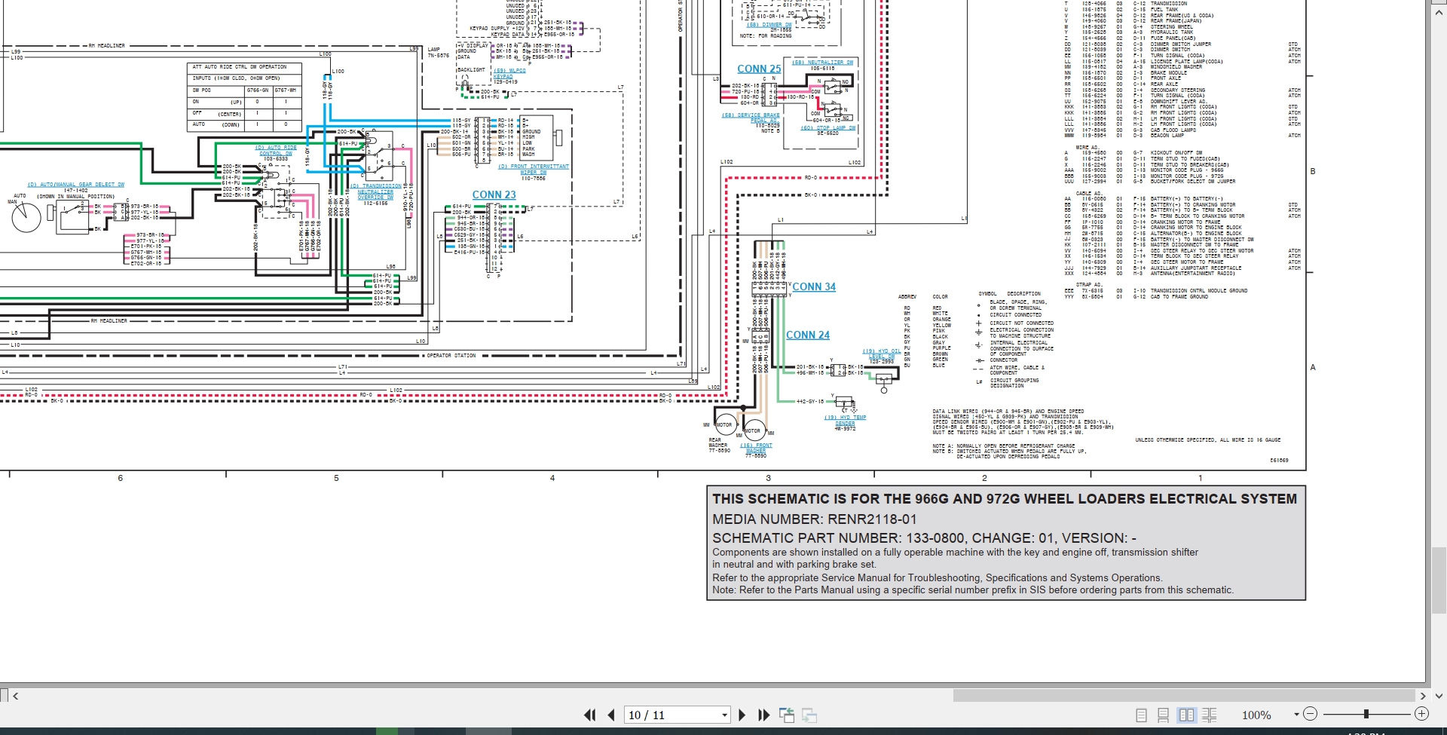Open the Auto Ride Control SW link
The height and width of the screenshot is (735, 1447).
[x=276, y=151]
